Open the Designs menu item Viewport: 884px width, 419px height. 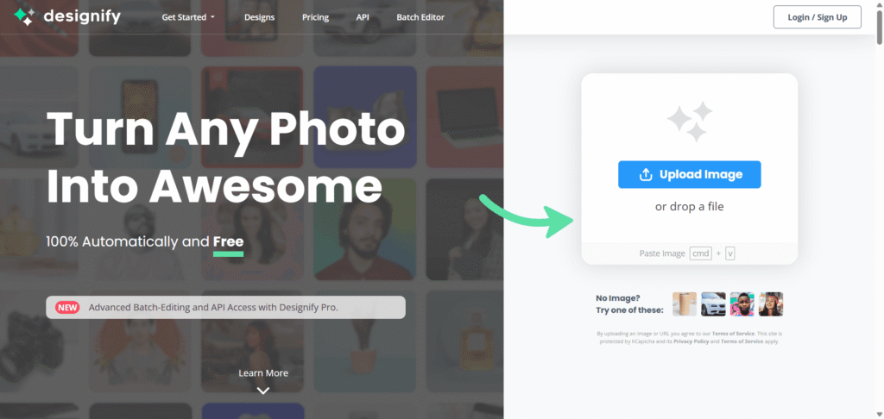(x=259, y=17)
